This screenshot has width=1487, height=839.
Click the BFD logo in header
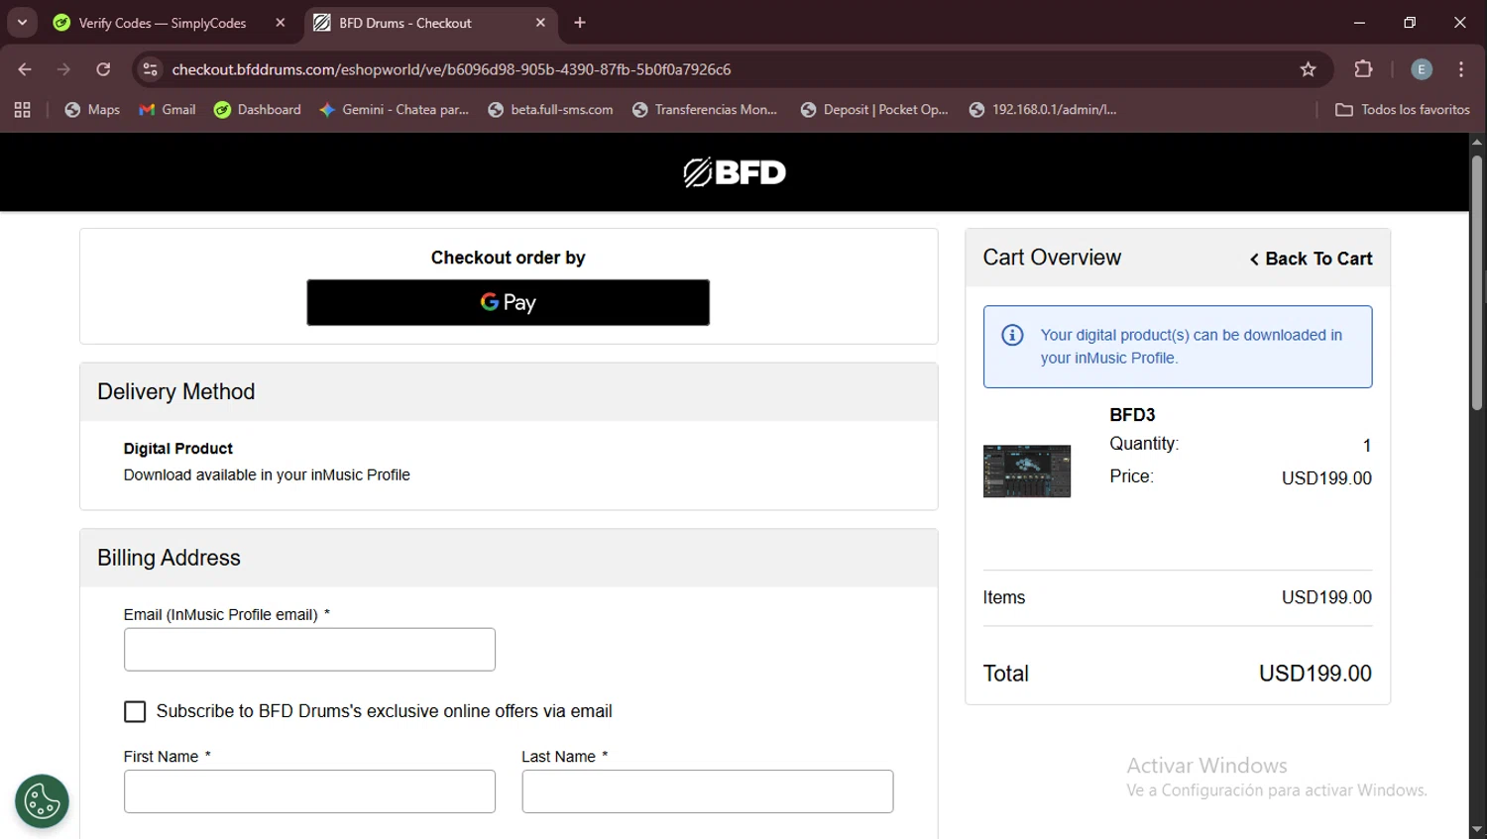[x=735, y=172]
